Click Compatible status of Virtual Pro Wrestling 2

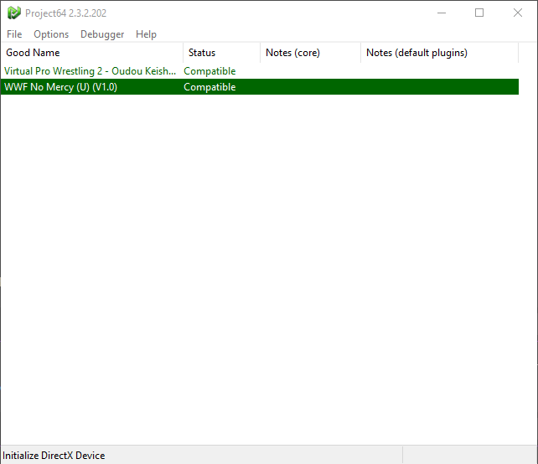tap(210, 71)
